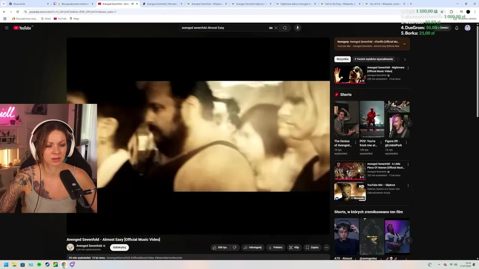Open Discord from the taskbar
This screenshot has height=269, width=479.
point(72,265)
